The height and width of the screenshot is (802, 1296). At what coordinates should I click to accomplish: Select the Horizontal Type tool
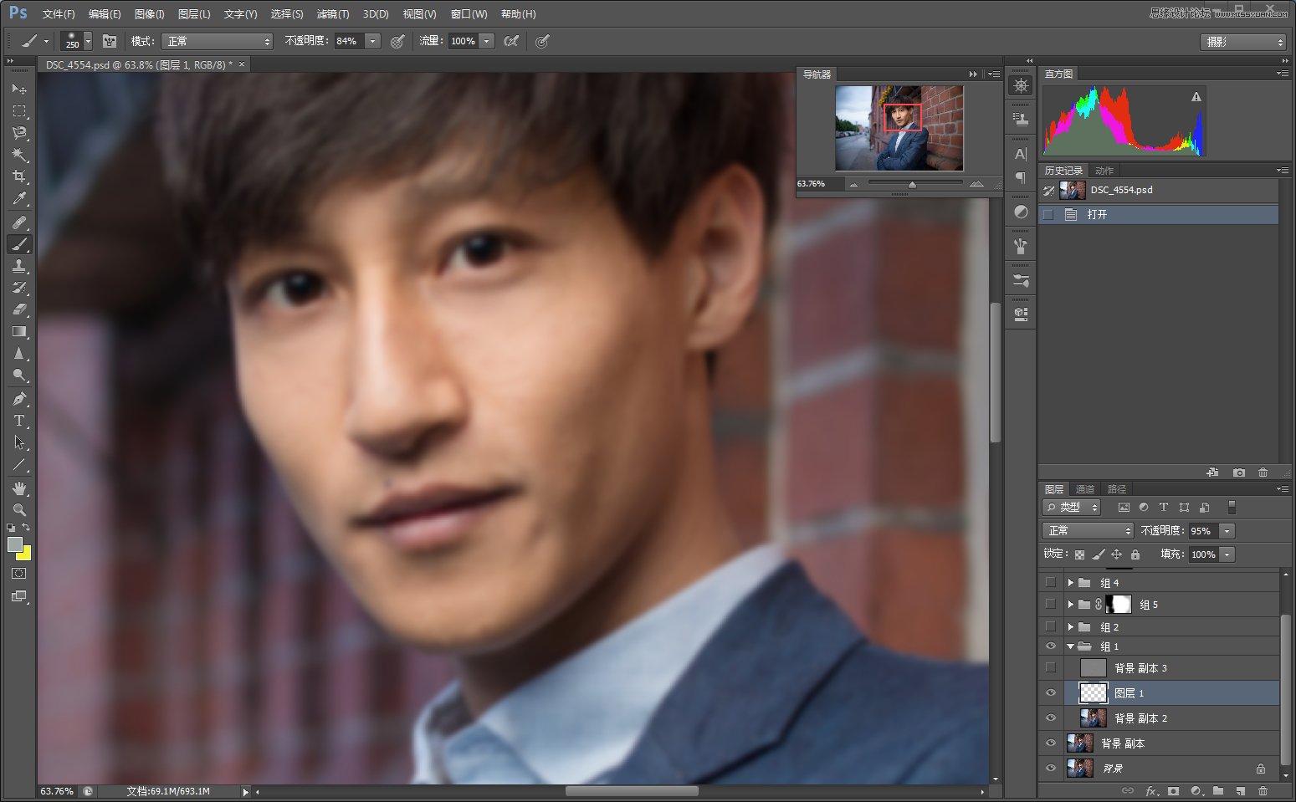point(18,421)
